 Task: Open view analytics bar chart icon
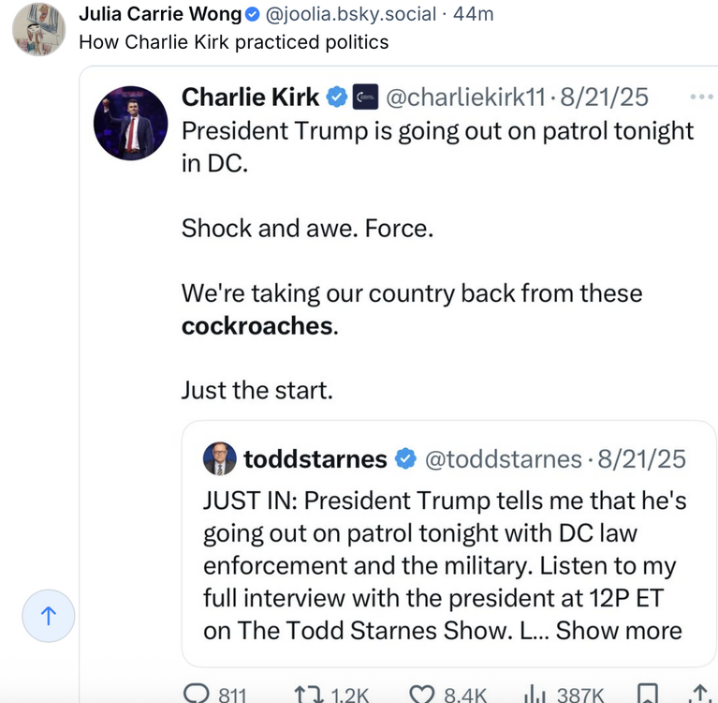pyautogui.click(x=534, y=694)
